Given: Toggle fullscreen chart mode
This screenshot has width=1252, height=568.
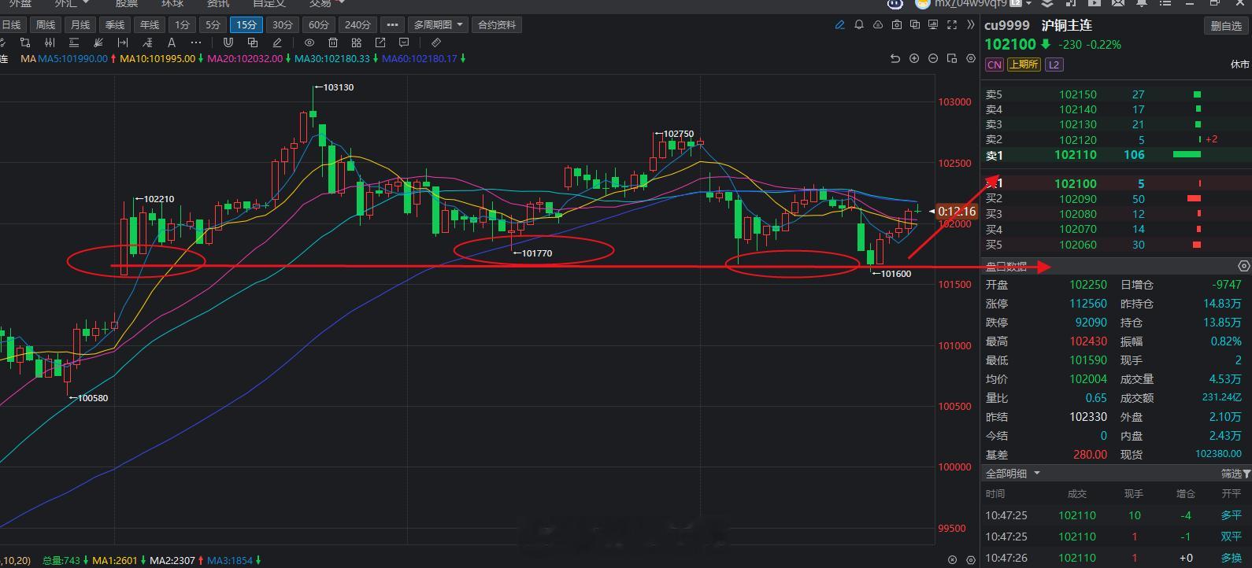Looking at the screenshot, I should pos(952,25).
